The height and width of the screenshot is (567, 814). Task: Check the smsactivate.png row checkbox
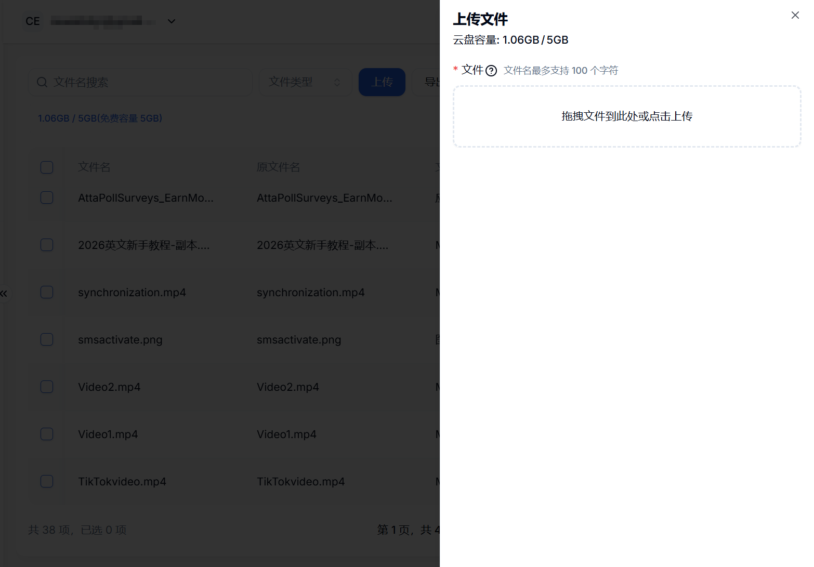point(47,339)
